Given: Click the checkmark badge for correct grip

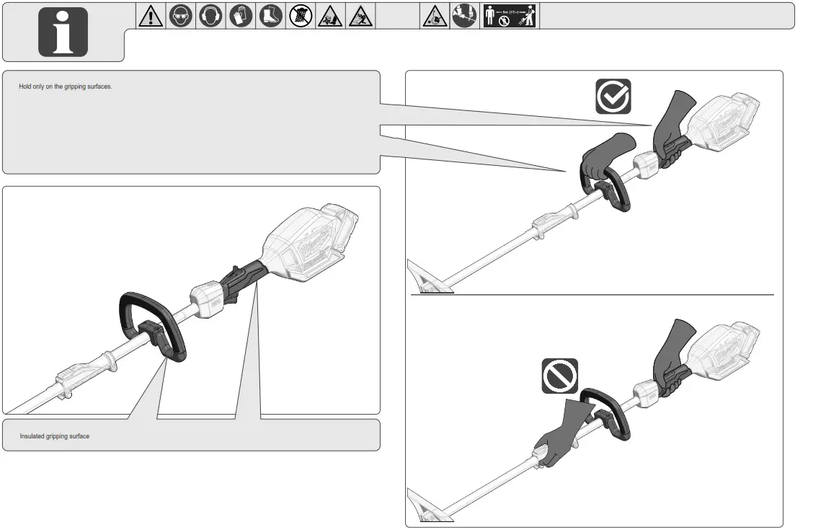Looking at the screenshot, I should point(613,96).
